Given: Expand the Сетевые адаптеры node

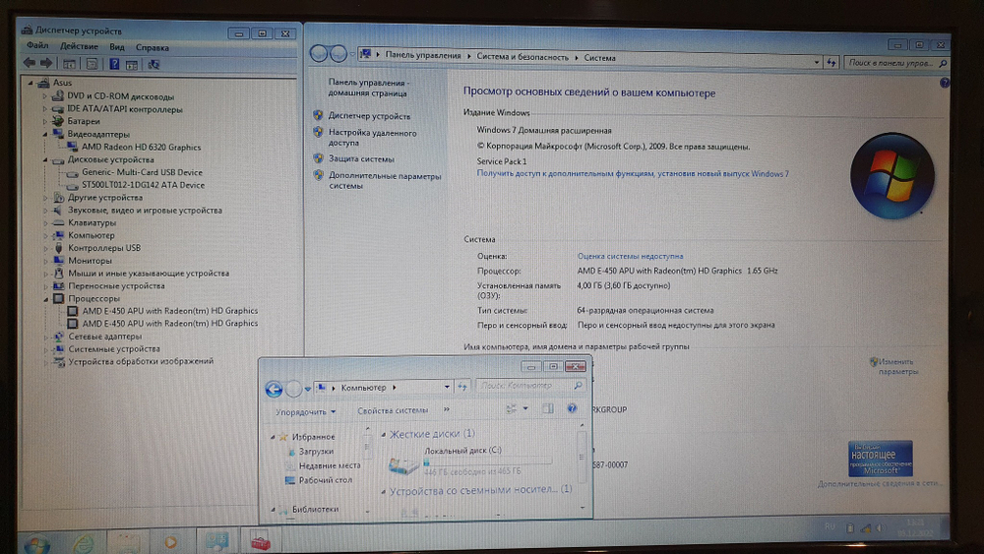Looking at the screenshot, I should [x=46, y=337].
